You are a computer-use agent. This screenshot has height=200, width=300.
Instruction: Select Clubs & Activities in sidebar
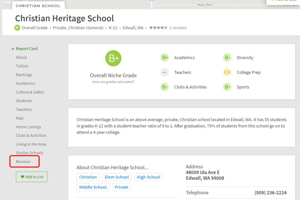[31, 135]
